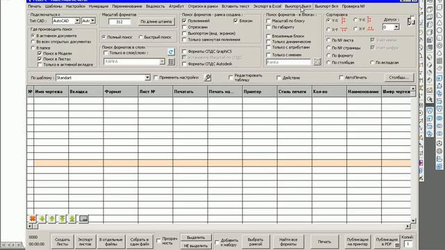Viewport: 445px width, 250px height.
Task: Open Экспорт в Excel menu item
Action: click(x=267, y=6)
